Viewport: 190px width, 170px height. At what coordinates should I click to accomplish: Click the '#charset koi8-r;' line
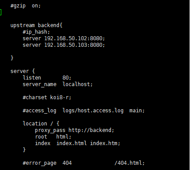pos(47,97)
